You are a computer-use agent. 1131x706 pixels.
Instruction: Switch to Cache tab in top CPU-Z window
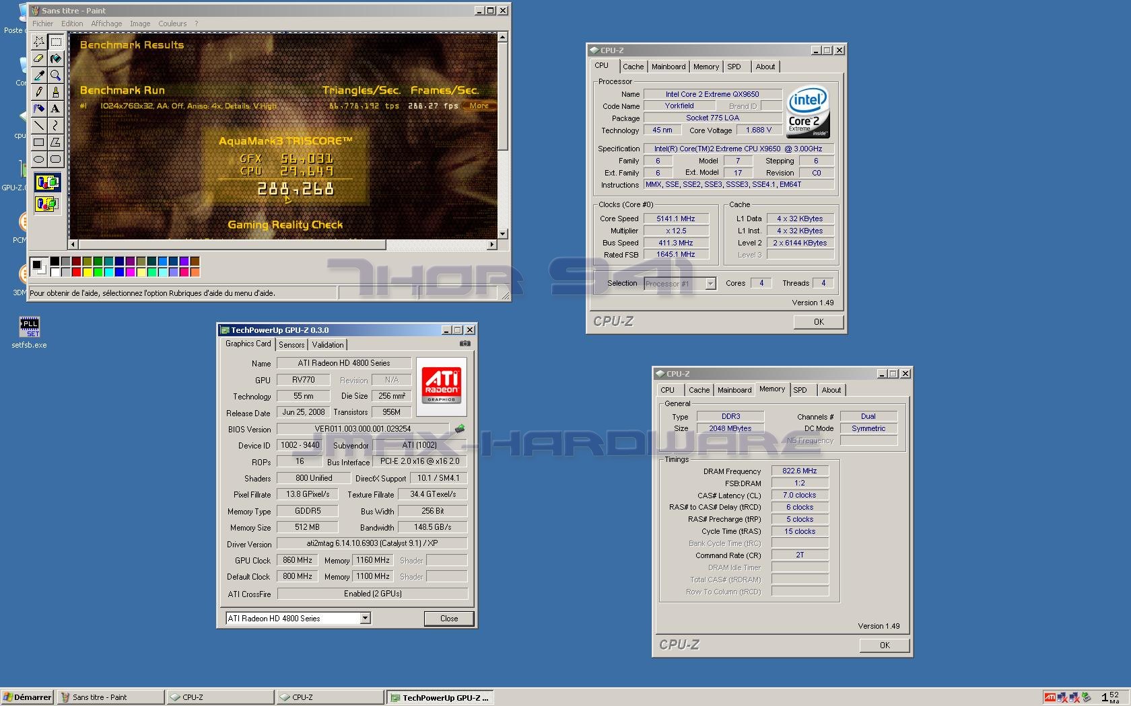pyautogui.click(x=633, y=67)
